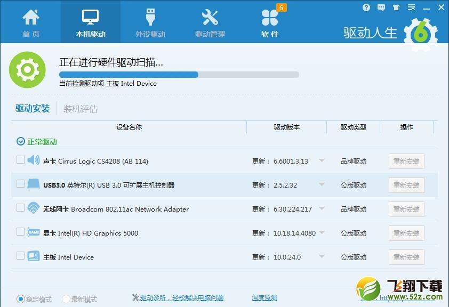Image resolution: width=449 pixels, height=307 pixels.
Task: Check the 声卡 Cirrus Logic checkbox
Action: (x=20, y=159)
